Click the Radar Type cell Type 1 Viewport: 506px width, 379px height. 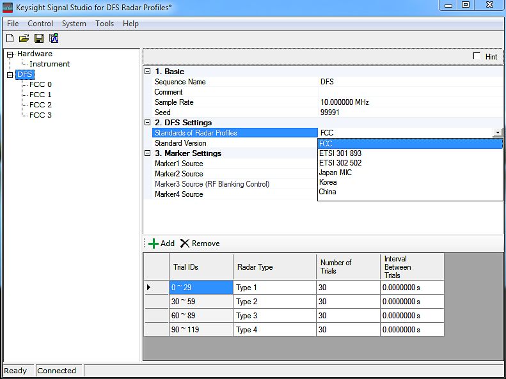coord(274,287)
